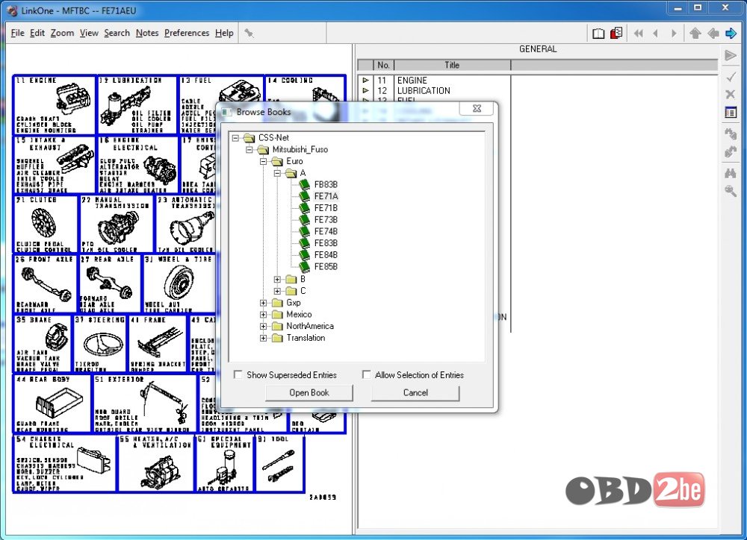The width and height of the screenshot is (747, 540).
Task: Click the play triangle icon in right sidebar
Action: point(731,56)
